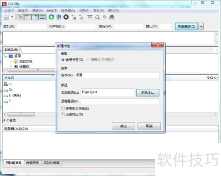Open the Site Manager icon
Screen dimensions: 221x176
(6, 17)
